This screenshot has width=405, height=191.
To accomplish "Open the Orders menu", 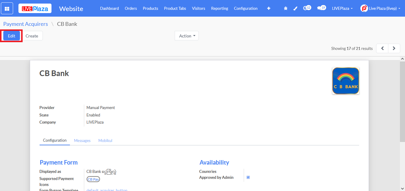I will (131, 8).
